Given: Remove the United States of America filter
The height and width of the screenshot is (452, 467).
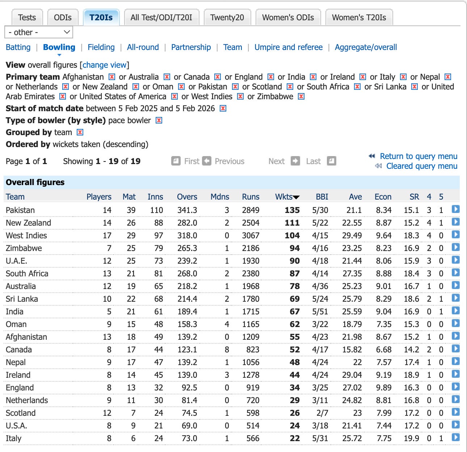Looking at the screenshot, I should [174, 96].
